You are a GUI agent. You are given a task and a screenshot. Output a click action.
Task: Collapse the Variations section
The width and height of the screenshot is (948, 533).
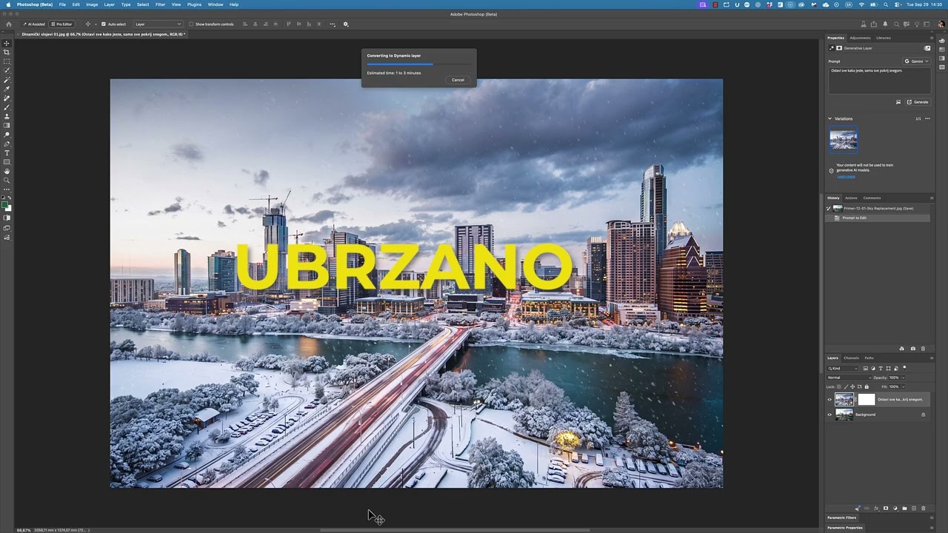pos(830,118)
